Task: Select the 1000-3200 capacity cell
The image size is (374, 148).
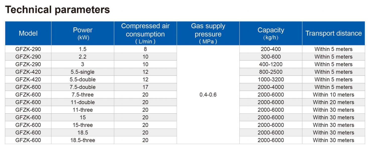Action: coord(271,80)
